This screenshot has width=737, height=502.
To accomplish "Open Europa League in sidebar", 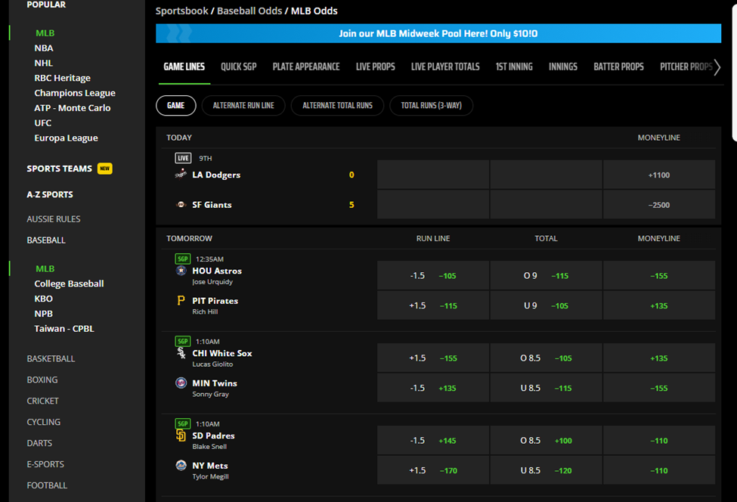I will tap(66, 138).
